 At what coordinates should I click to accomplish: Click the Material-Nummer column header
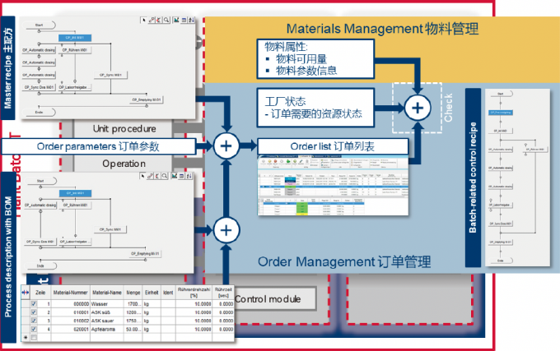click(x=70, y=293)
